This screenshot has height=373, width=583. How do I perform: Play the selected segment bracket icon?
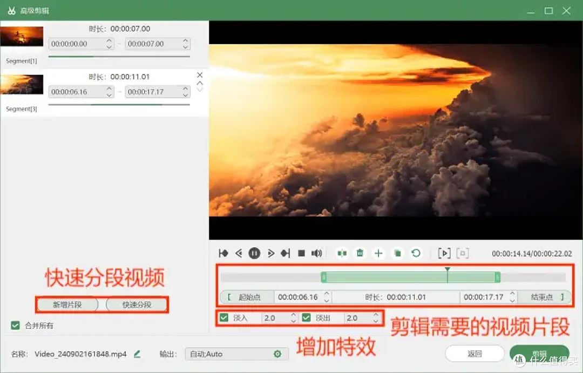444,253
